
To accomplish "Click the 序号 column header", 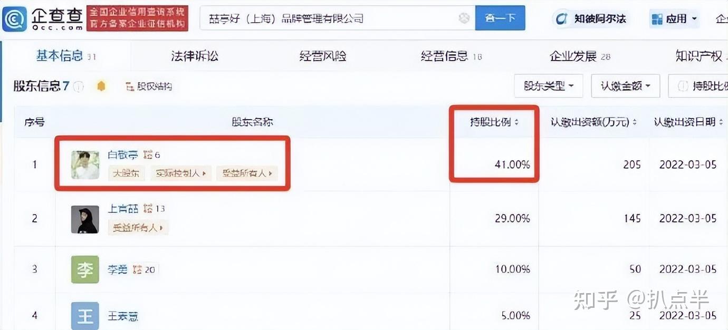I will point(35,122).
